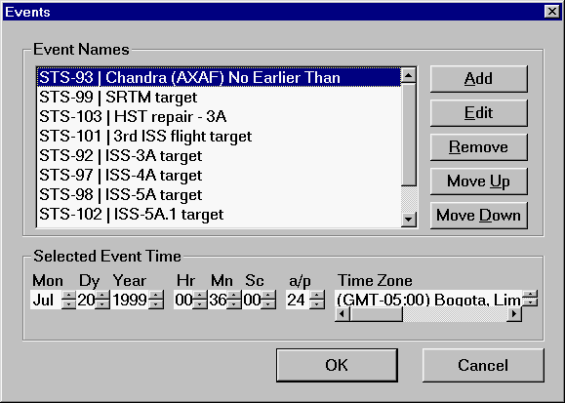Click the Add button
The image size is (565, 403).
pos(479,79)
